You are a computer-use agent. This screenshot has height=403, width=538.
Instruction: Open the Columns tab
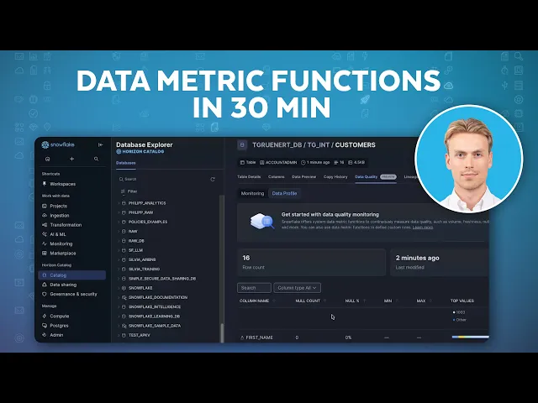277,177
